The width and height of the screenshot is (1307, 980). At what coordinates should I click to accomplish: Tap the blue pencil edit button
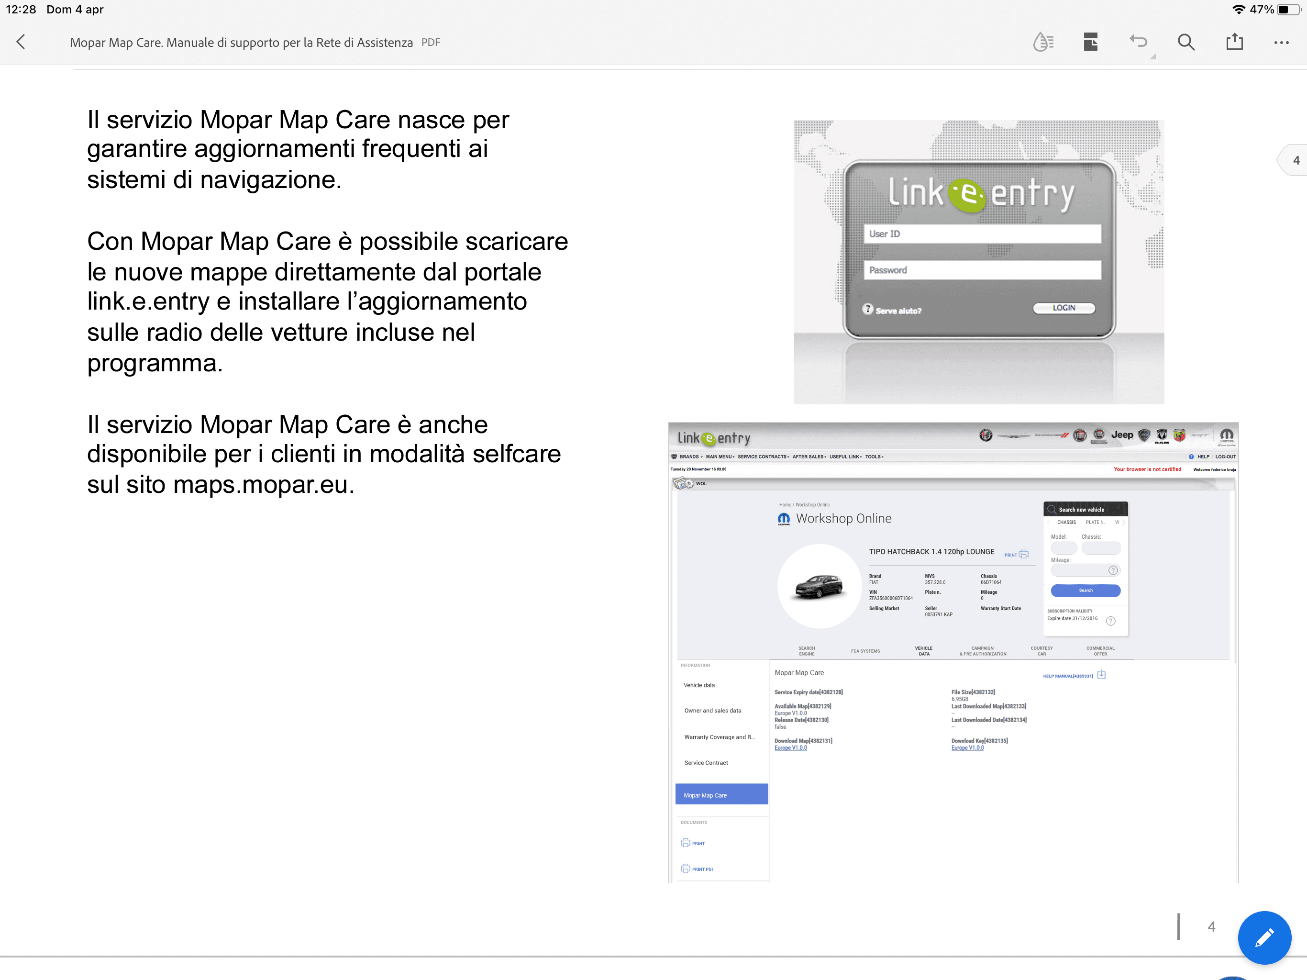click(x=1264, y=937)
